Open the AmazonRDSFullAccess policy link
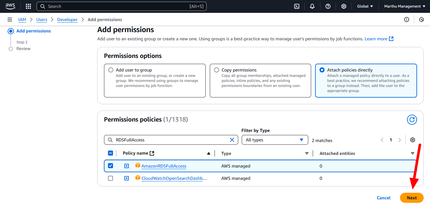 coord(164,166)
